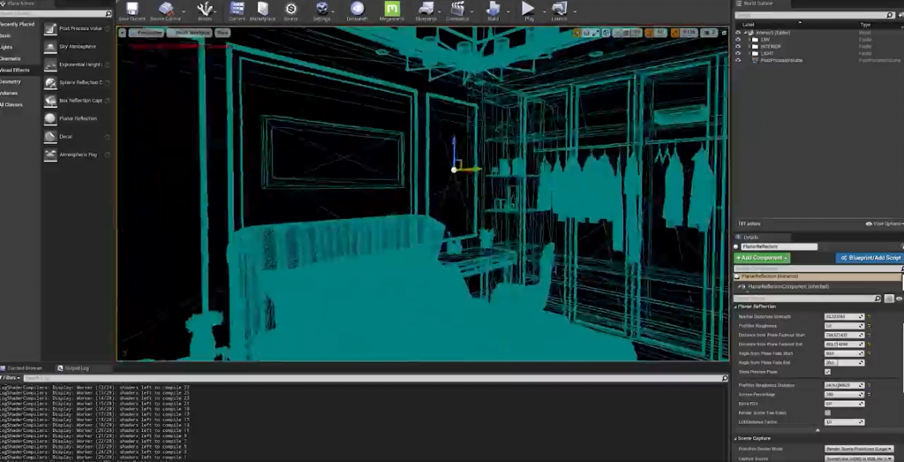This screenshot has height=462, width=904.
Task: Enable the Render Scene Two Sided checkbox
Action: point(827,413)
